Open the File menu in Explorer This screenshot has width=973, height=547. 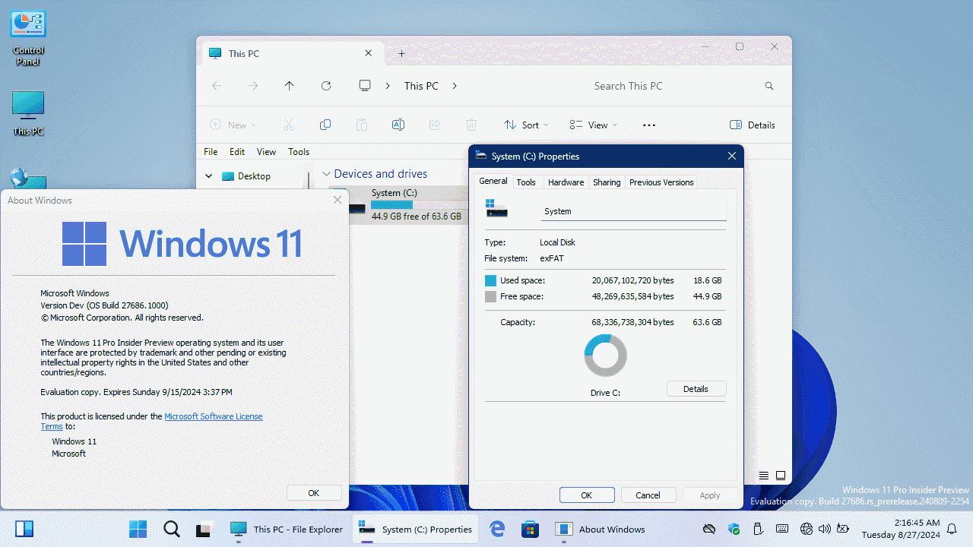click(211, 152)
